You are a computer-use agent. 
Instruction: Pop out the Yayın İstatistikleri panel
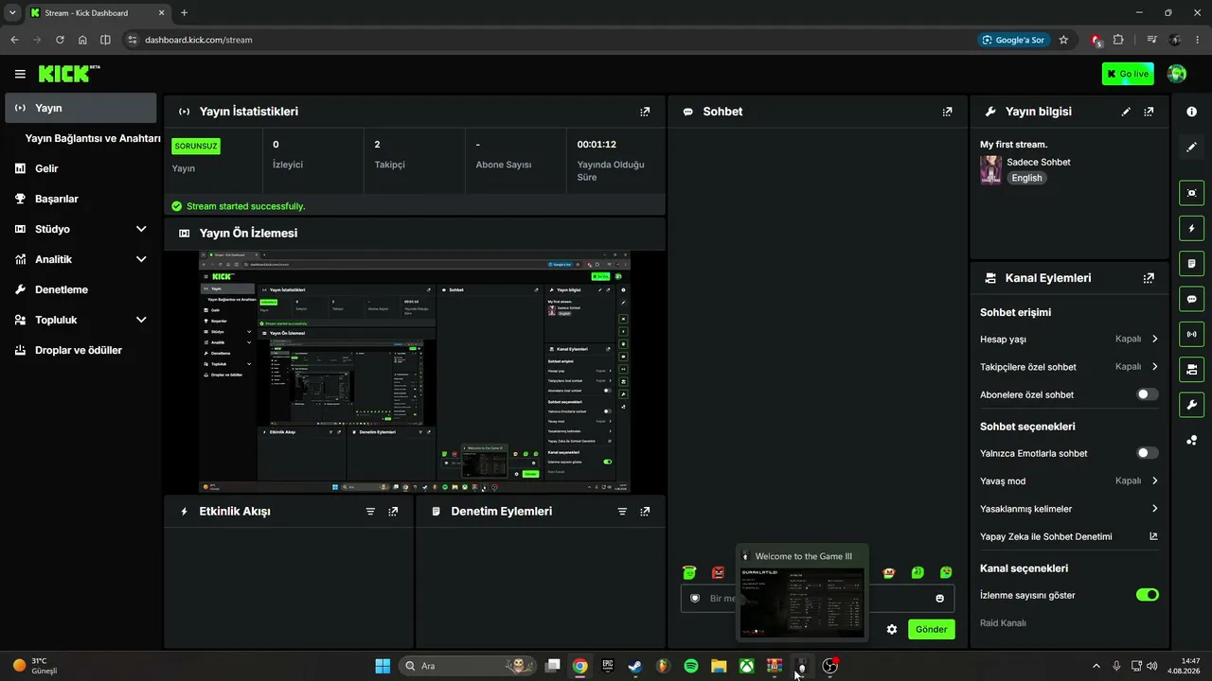tap(645, 112)
